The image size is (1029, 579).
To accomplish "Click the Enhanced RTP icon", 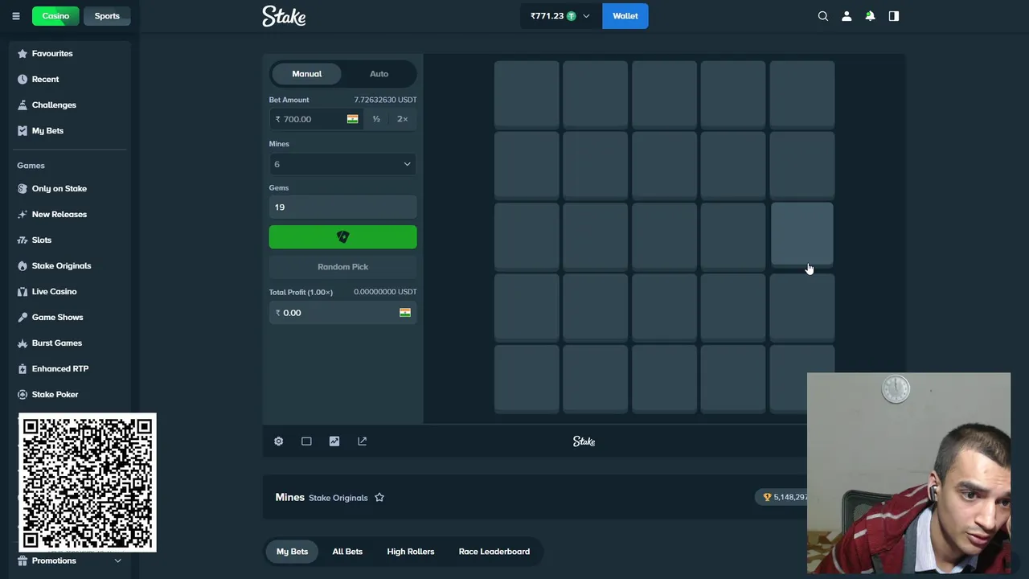I will (x=23, y=368).
